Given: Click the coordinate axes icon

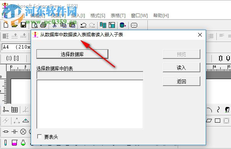Looking at the screenshot, I should (x=6, y=110).
